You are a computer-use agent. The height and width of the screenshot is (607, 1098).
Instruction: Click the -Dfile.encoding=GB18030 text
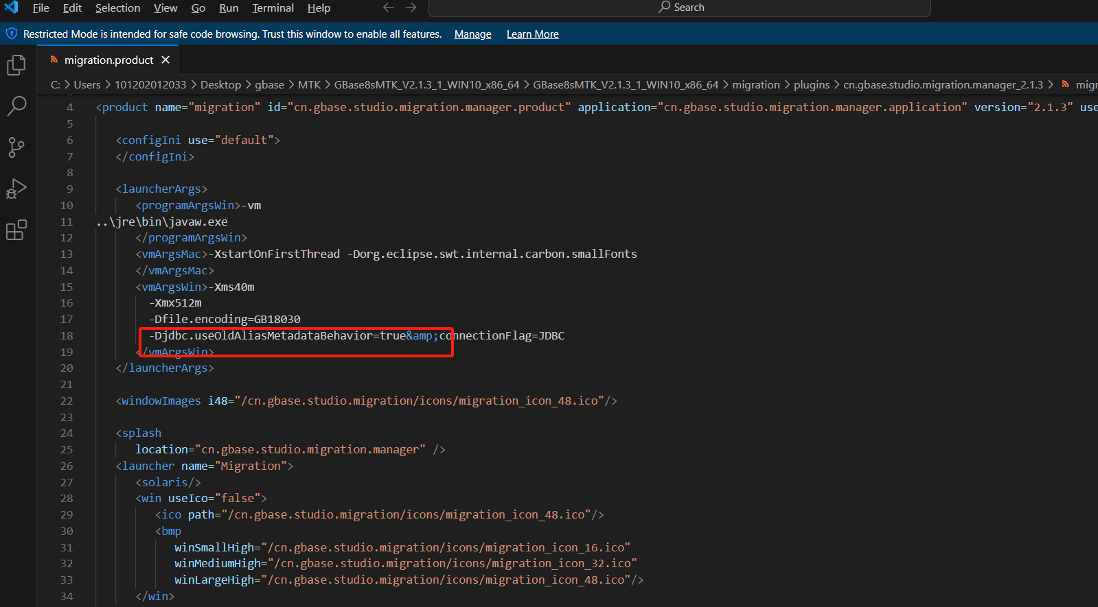(225, 320)
